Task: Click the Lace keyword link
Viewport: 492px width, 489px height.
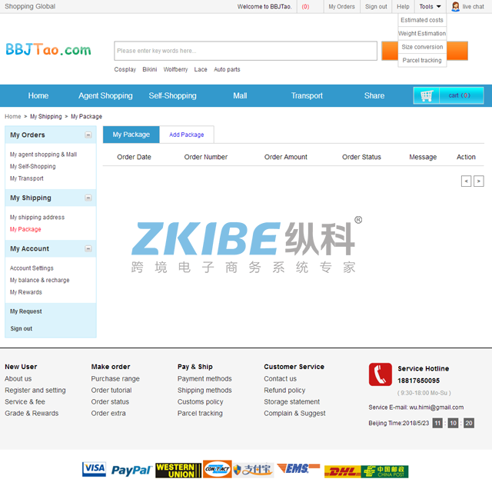Action: 201,69
